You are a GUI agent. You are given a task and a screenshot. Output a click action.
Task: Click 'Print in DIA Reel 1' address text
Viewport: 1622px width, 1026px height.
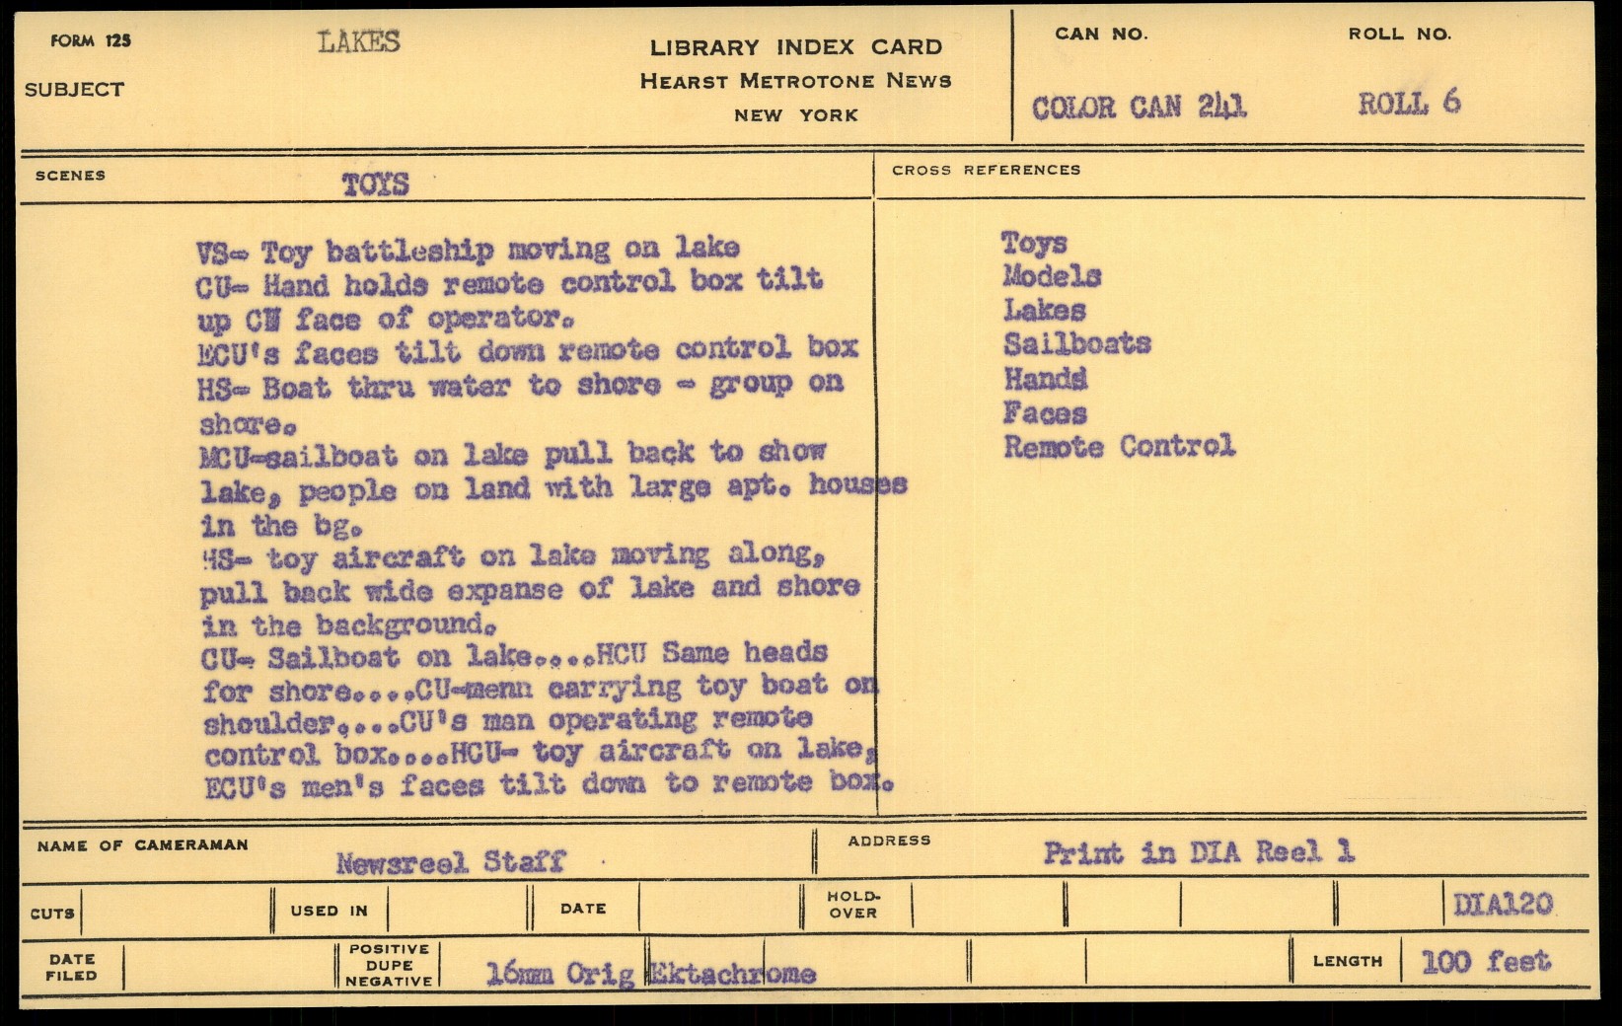[1199, 852]
